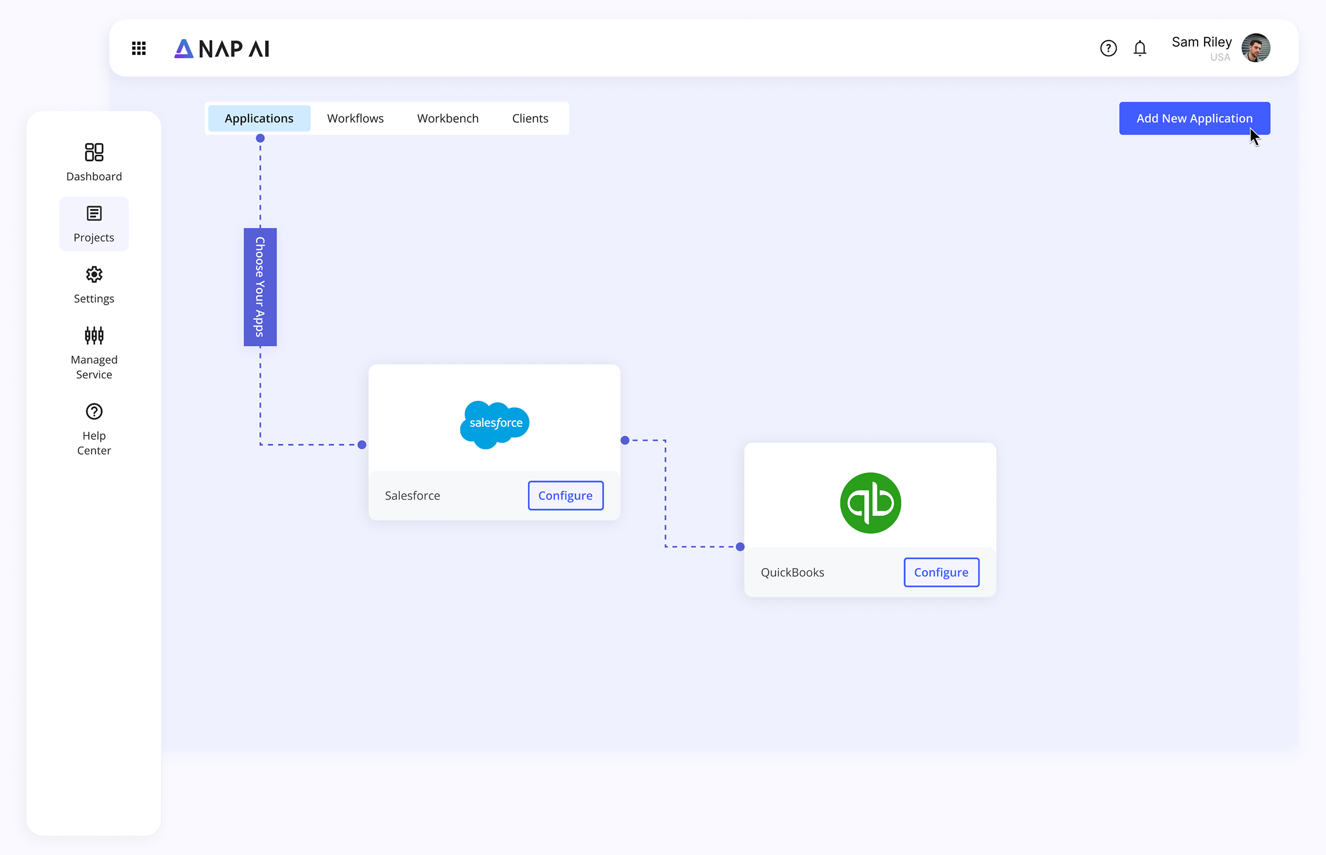This screenshot has width=1326, height=855.
Task: Click the QuickBooks green logo
Action: [870, 503]
